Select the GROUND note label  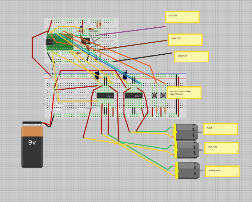click(x=191, y=57)
